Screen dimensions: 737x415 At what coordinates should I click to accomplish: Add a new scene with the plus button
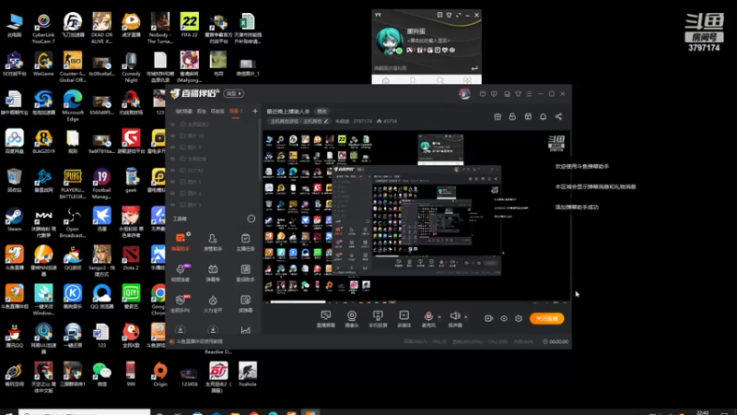click(255, 112)
